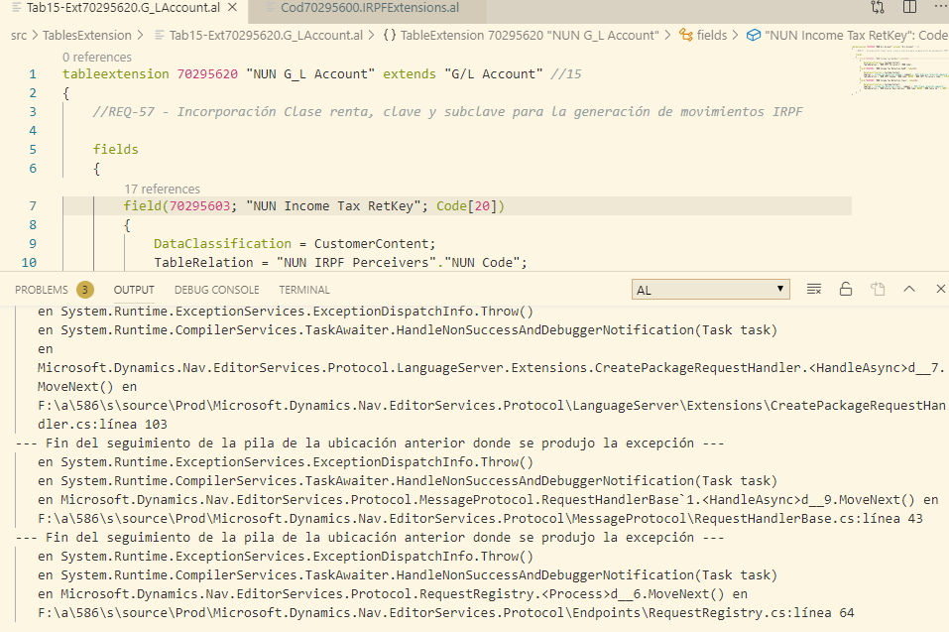This screenshot has width=949, height=632.
Task: Click first "Fin del seguimiento" output line
Action: [370, 443]
